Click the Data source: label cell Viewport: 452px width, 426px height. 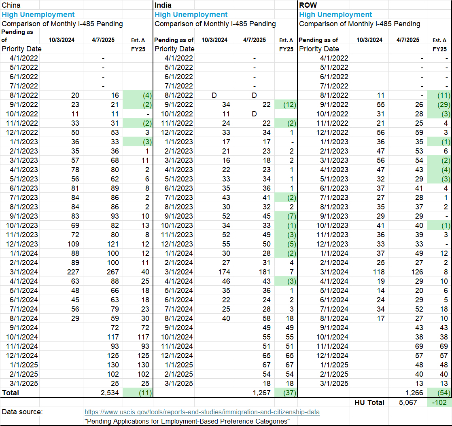tap(23, 412)
